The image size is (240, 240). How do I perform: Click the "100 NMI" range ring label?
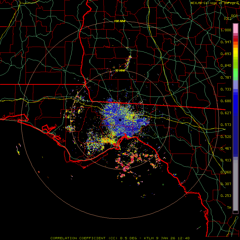pyautogui.click(x=120, y=21)
